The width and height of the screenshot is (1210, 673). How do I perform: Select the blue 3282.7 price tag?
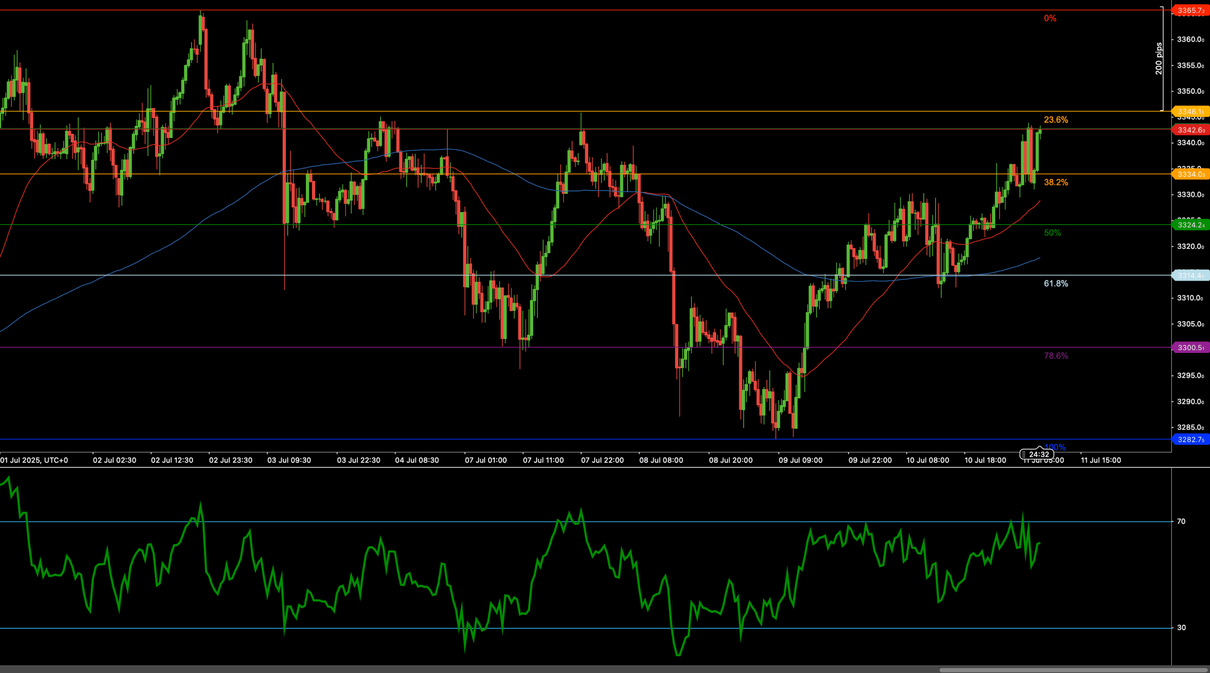point(1191,440)
